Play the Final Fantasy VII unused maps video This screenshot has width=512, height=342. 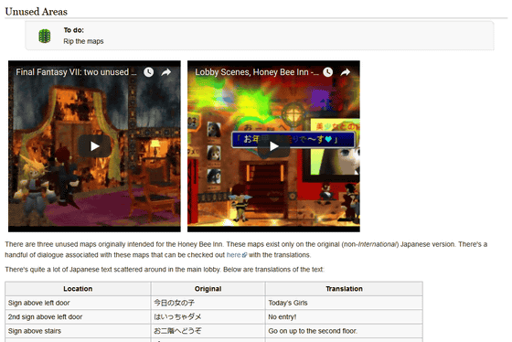point(94,146)
